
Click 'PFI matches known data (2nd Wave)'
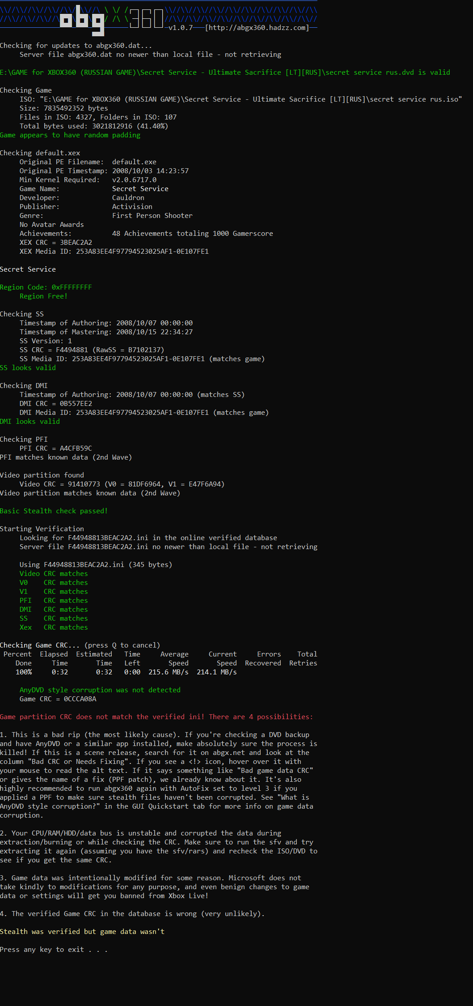pos(66,457)
